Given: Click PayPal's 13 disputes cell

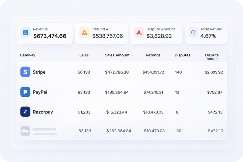Looking at the screenshot, I should pos(177,92).
